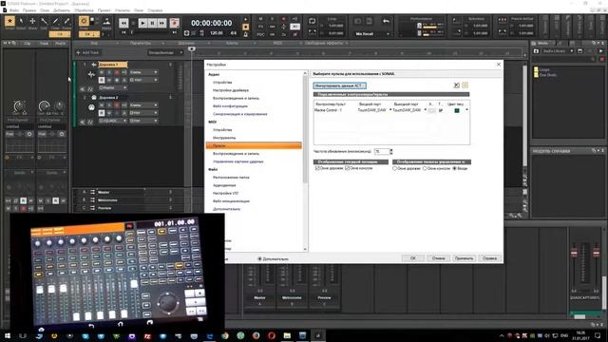Open the Добавить menu
Image resolution: width=608 pixels, height=342 pixels.
point(61,10)
